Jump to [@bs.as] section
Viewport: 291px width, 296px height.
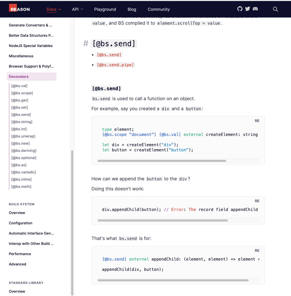19,165
